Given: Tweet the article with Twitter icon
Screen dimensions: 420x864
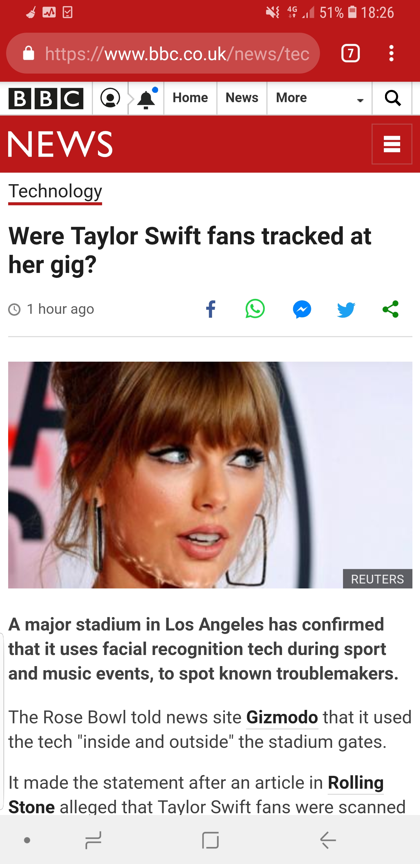Looking at the screenshot, I should pyautogui.click(x=346, y=309).
